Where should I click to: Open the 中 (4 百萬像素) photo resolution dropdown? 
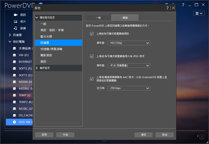click(129, 65)
